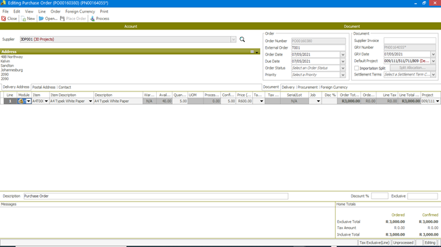This screenshot has width=441, height=247.
Task: Open the GRV Date dropdown
Action: (x=434, y=54)
